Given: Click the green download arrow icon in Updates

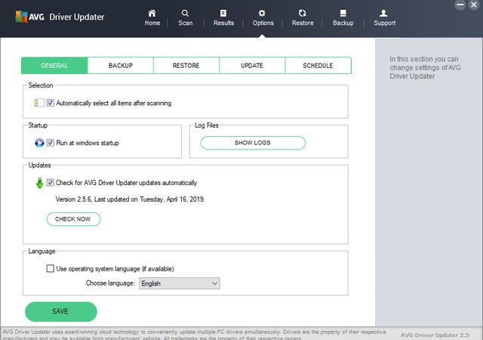Looking at the screenshot, I should [39, 183].
